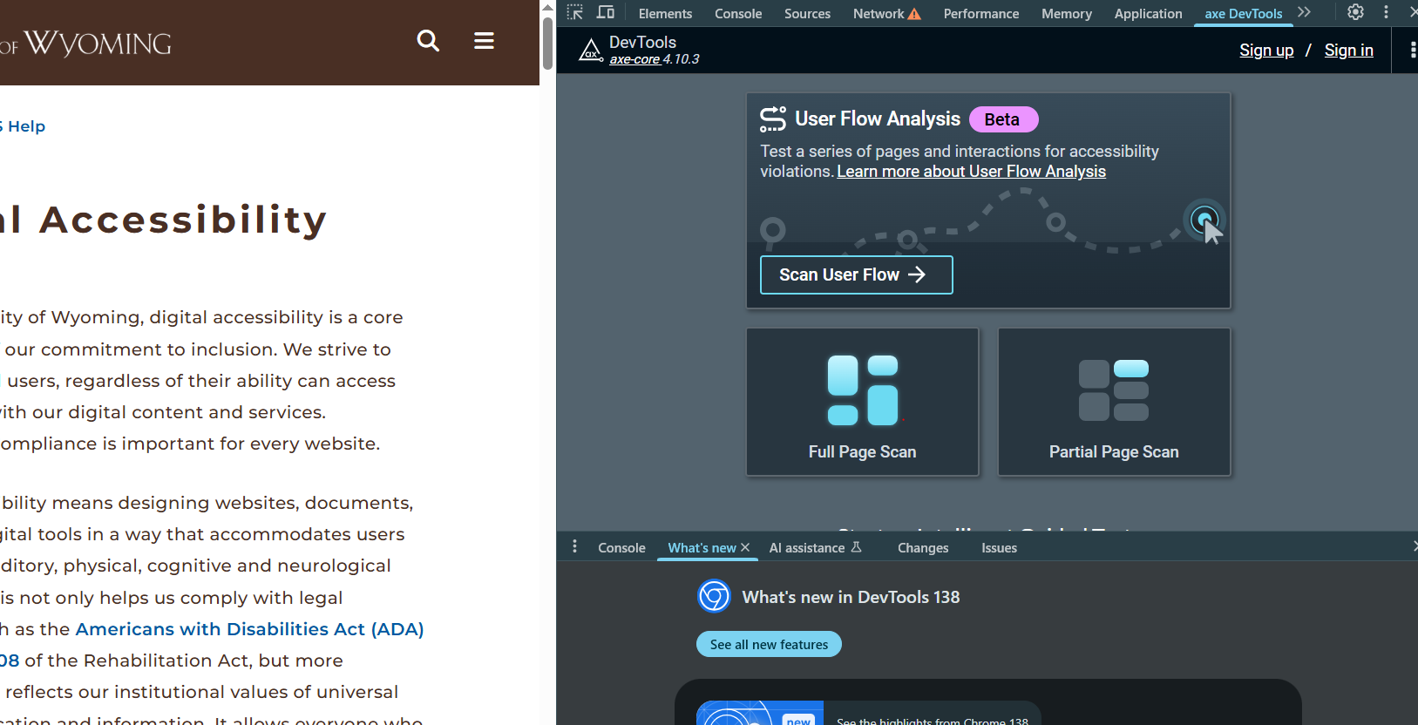Open Americans with Disabilities Act (ADA) link
The height and width of the screenshot is (725, 1418).
[249, 629]
